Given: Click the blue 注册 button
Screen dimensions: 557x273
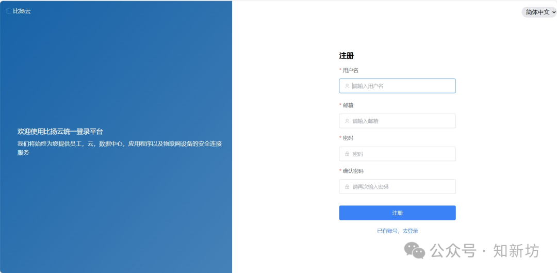Looking at the screenshot, I should [x=397, y=213].
